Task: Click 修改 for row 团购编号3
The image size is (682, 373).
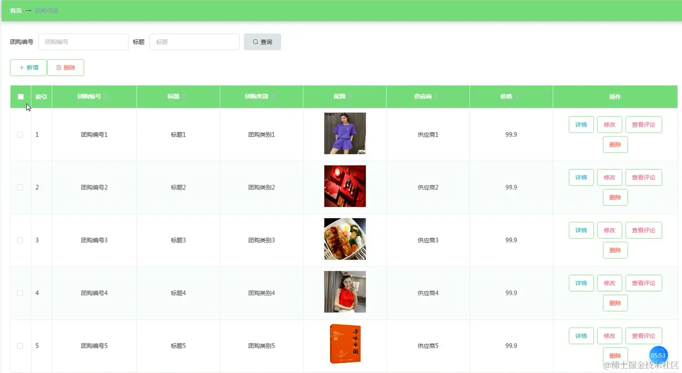Action: click(610, 230)
